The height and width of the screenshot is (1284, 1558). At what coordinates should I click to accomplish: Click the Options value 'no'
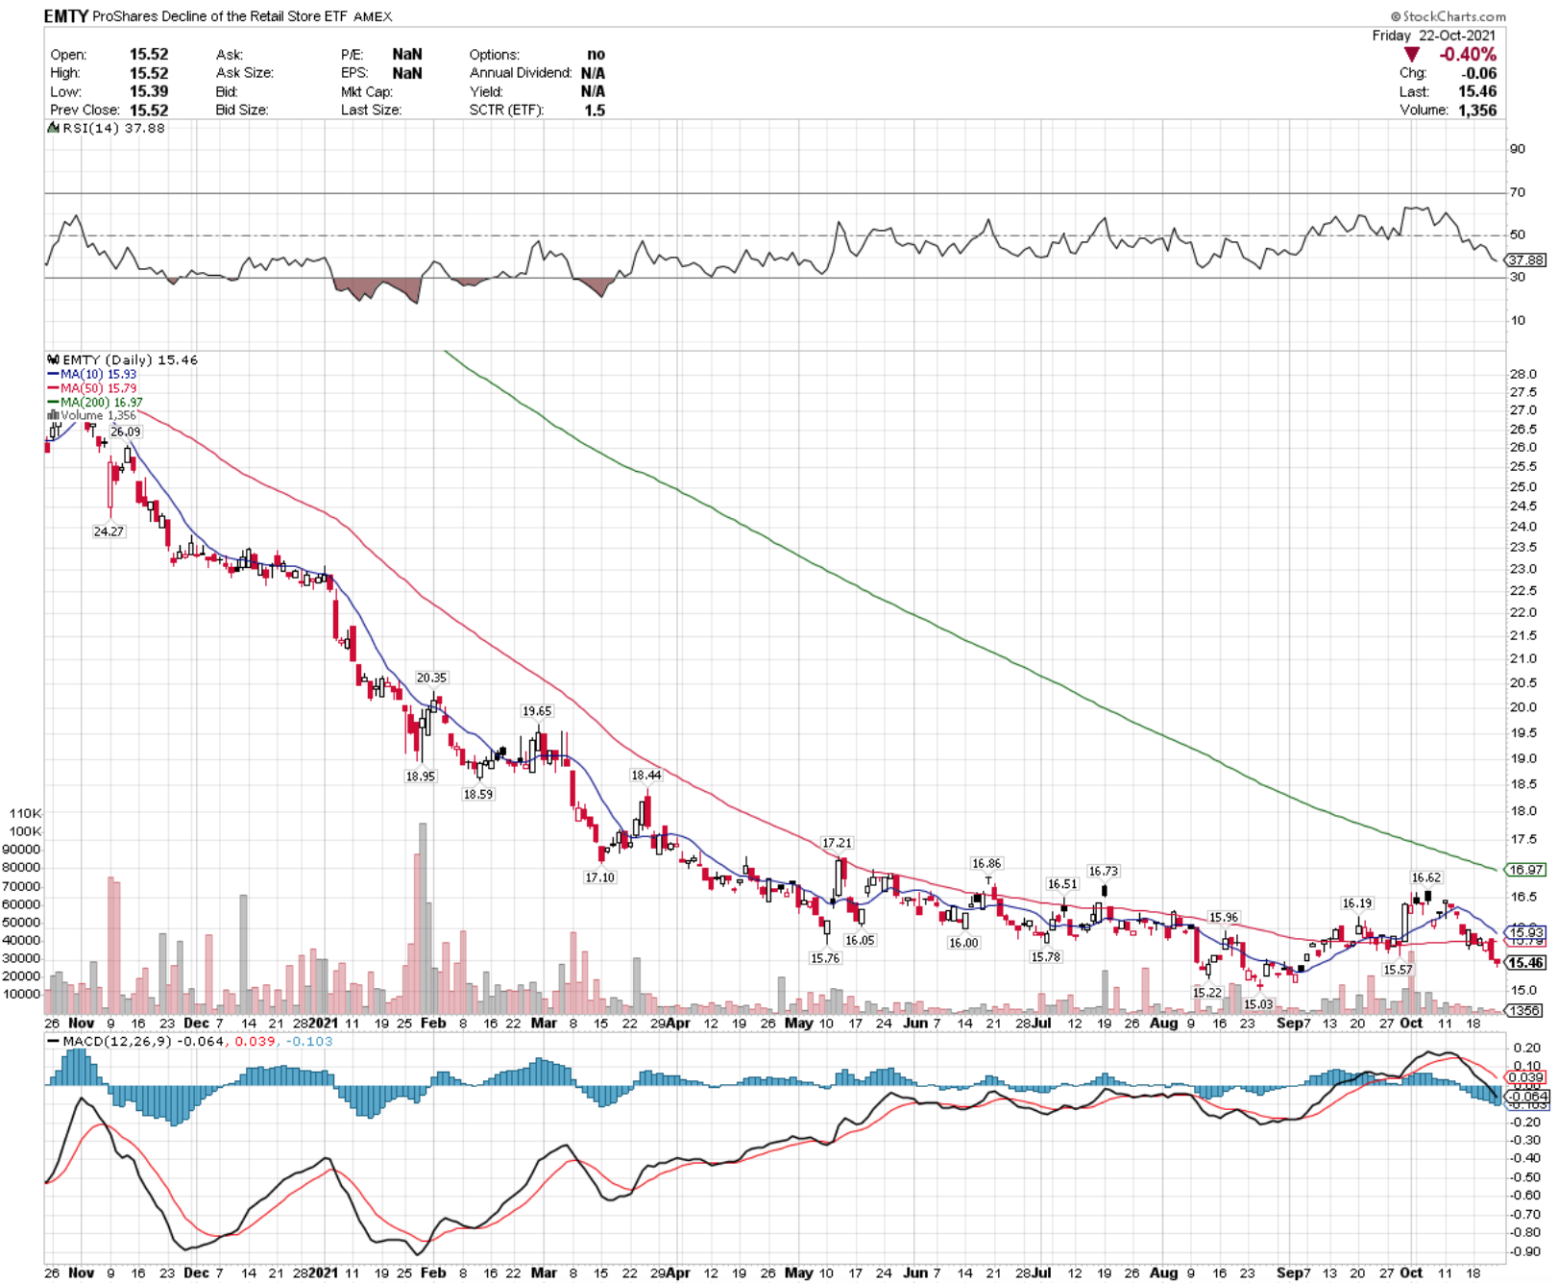(596, 55)
